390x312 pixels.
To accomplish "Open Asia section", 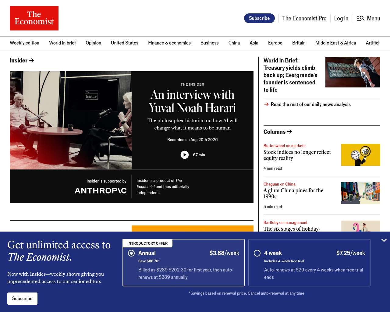I will tap(254, 43).
